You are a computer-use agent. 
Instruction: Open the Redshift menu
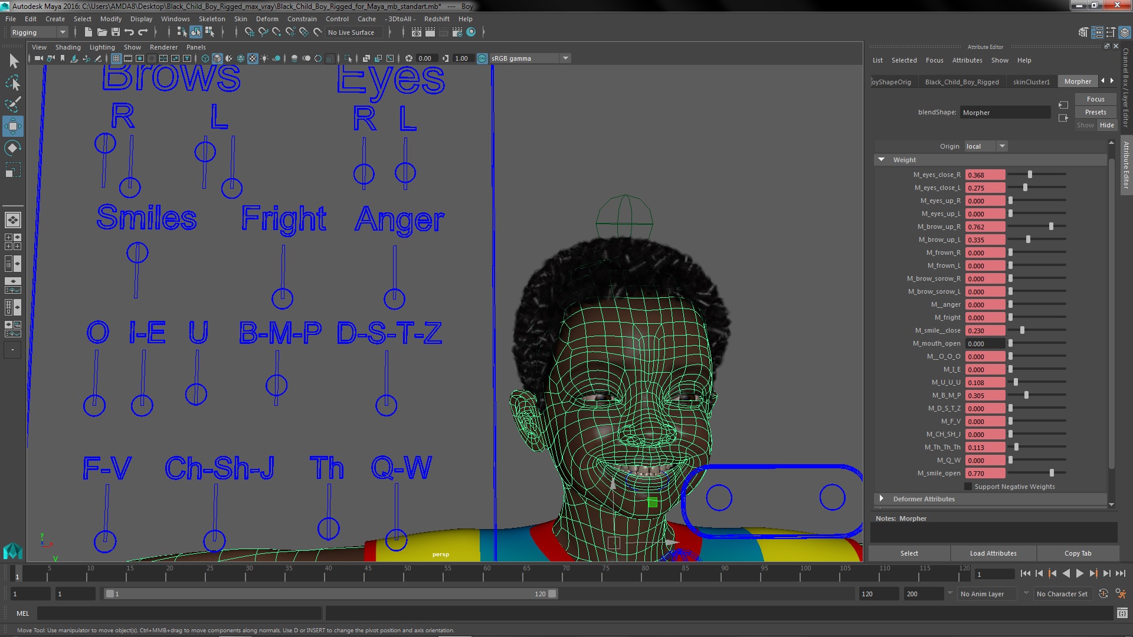(437, 19)
